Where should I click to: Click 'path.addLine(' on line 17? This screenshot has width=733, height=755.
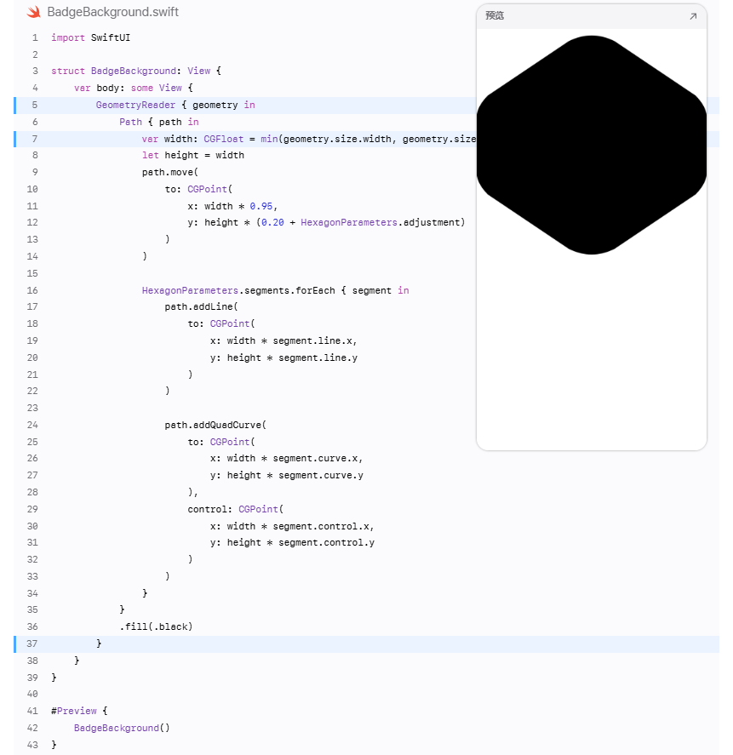tap(201, 306)
